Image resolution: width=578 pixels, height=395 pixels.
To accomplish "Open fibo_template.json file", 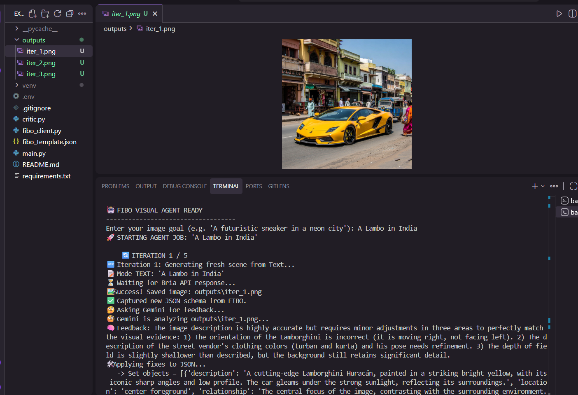I will pos(49,142).
